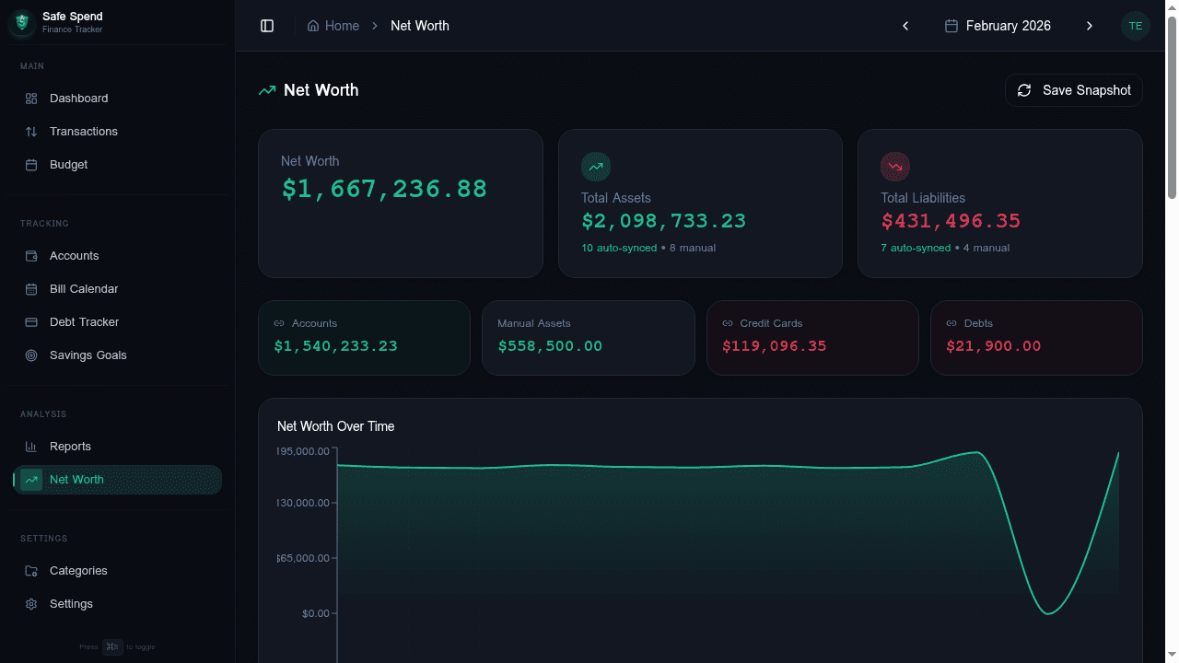Advance to next month using the right chevron

point(1090,25)
